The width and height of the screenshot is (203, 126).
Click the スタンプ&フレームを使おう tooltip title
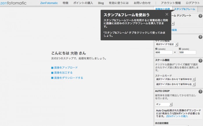coord(126,15)
